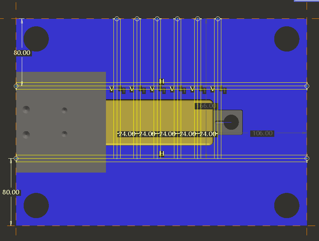The height and width of the screenshot is (241, 319).
Task: Click the upper-left countersunk hole on the gray block
Action: pyautogui.click(x=26, y=109)
